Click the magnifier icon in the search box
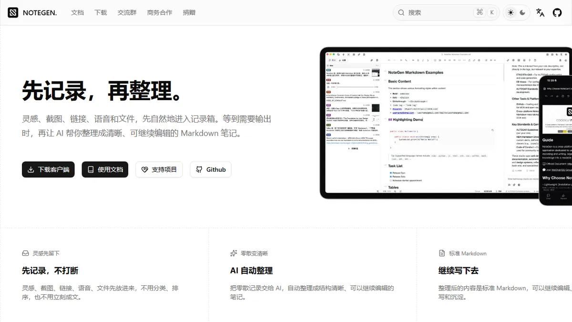The height and width of the screenshot is (322, 572). click(401, 13)
